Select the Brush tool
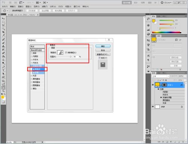Image resolution: width=188 pixels, height=144 pixels. pyautogui.click(x=3, y=43)
